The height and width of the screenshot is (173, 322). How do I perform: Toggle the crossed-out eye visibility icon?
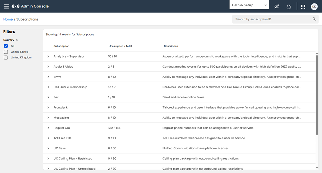pyautogui.click(x=277, y=6)
